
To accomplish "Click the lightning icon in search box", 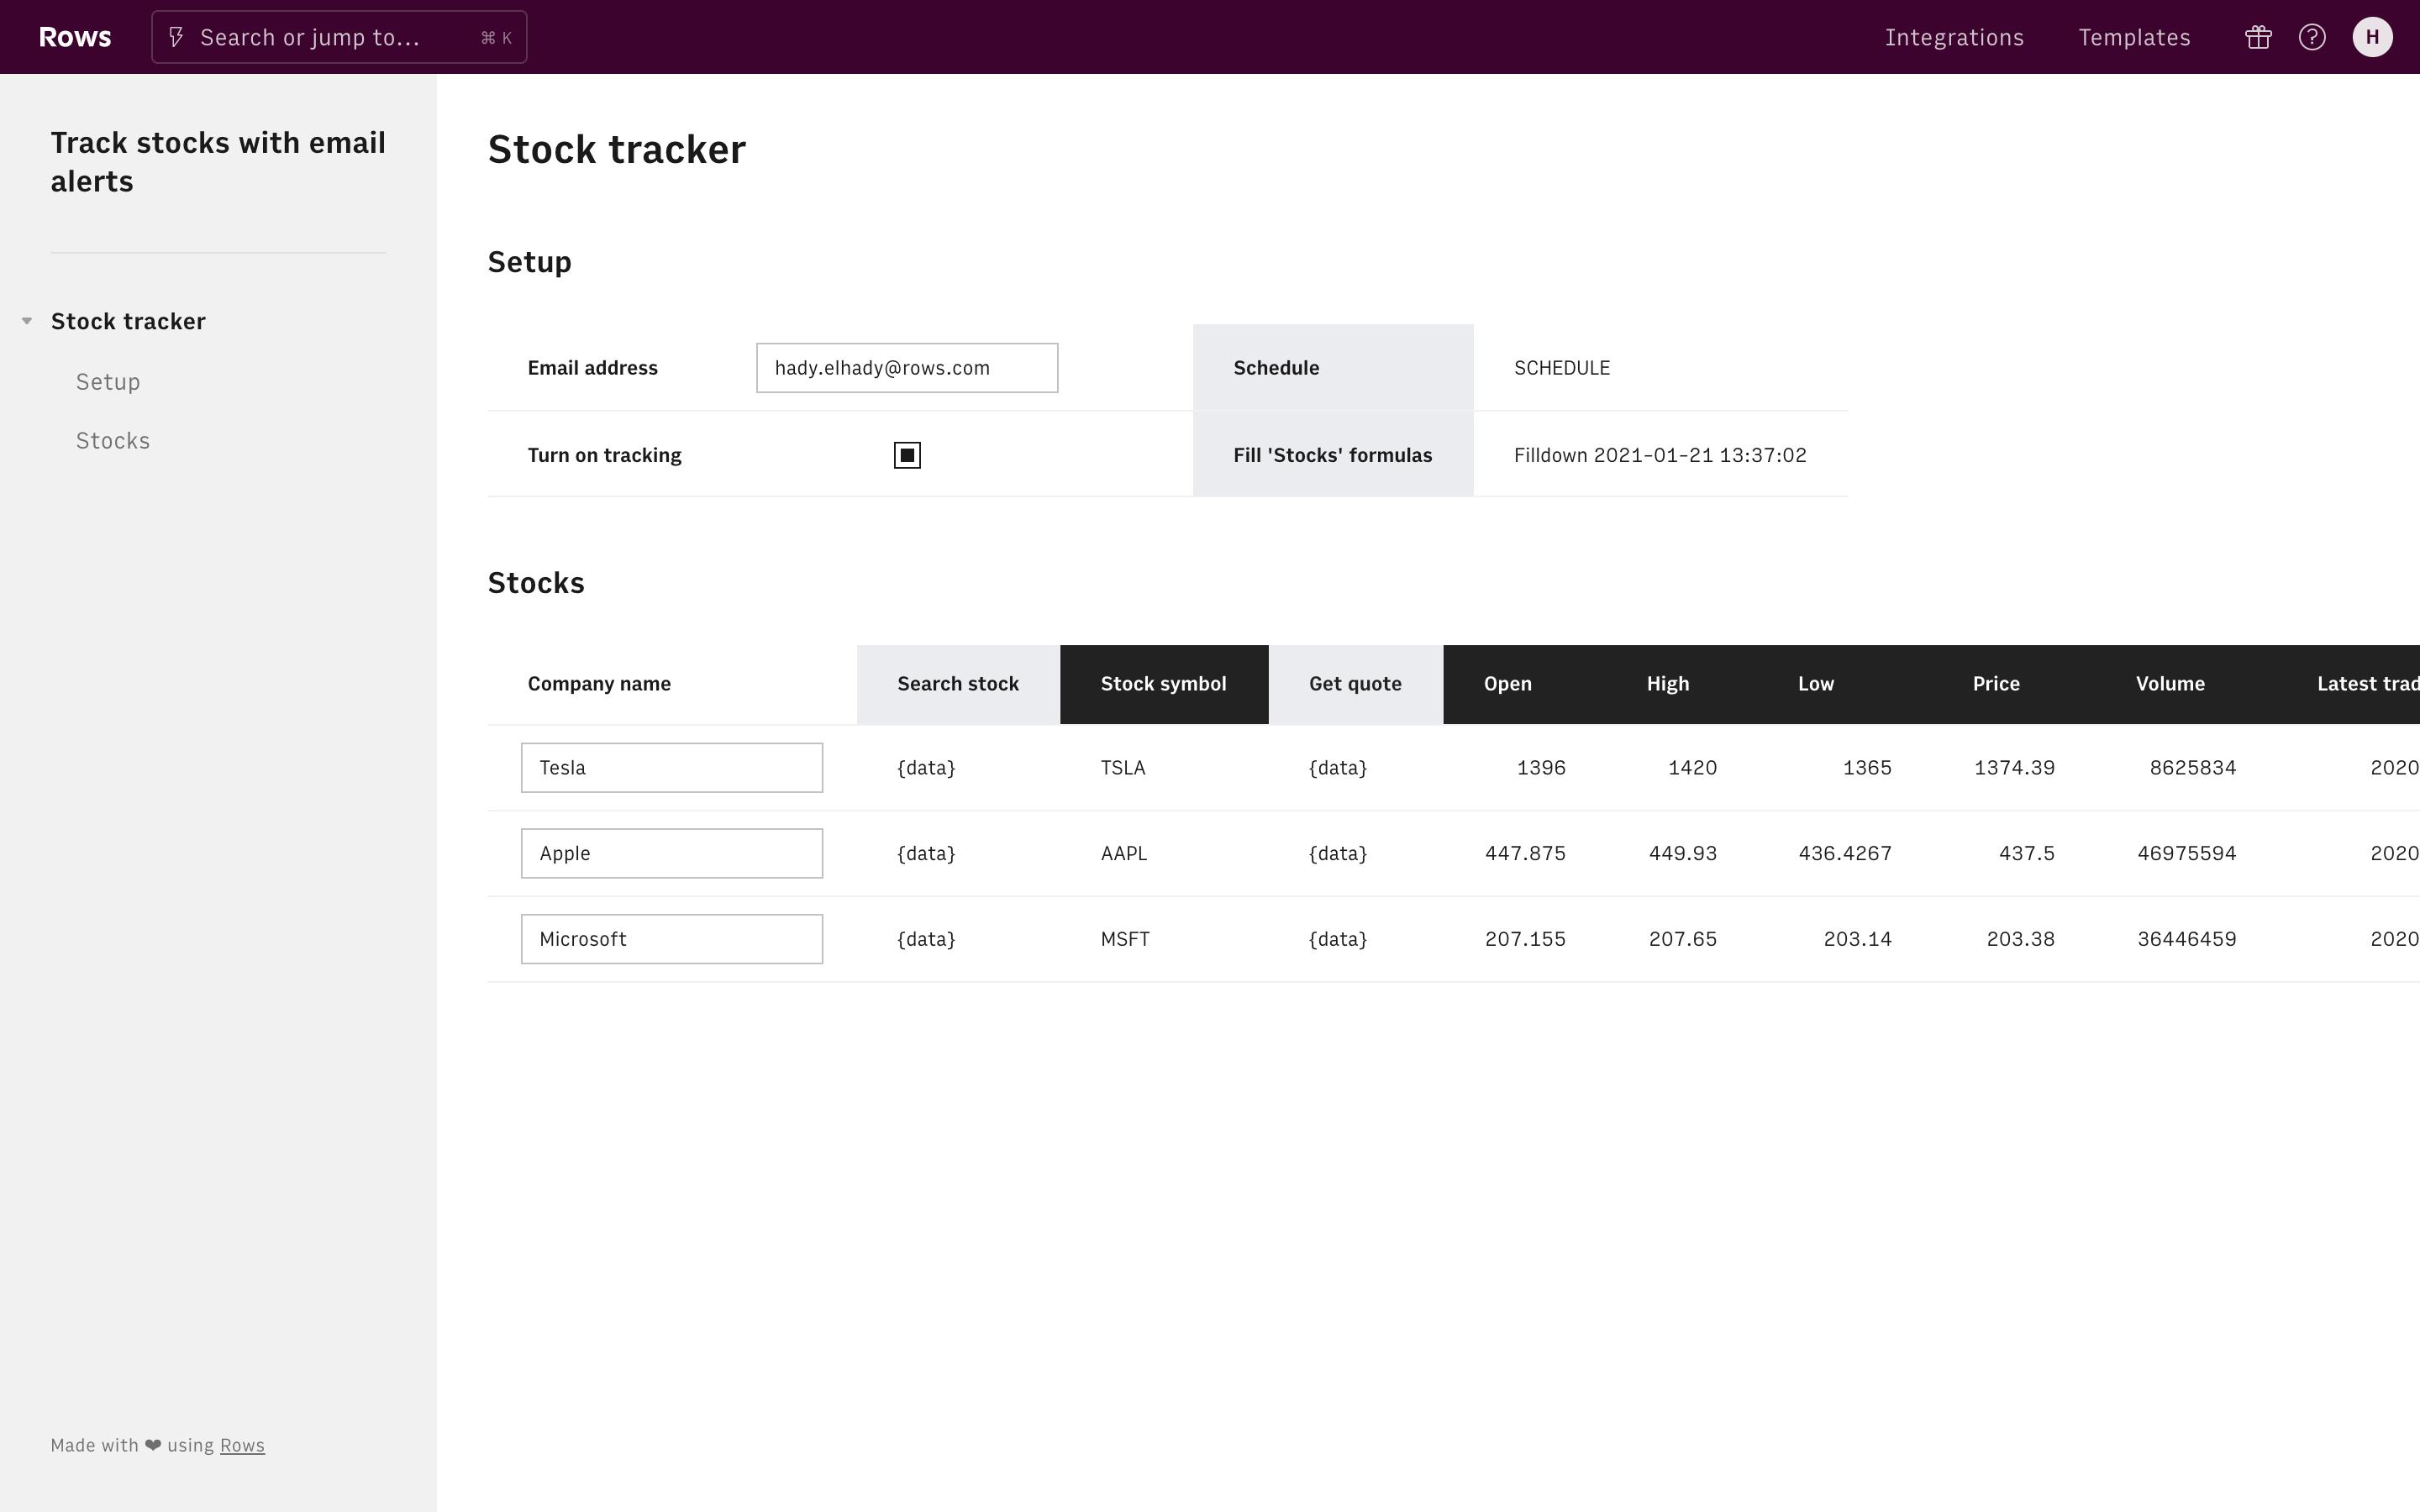I will (x=176, y=37).
